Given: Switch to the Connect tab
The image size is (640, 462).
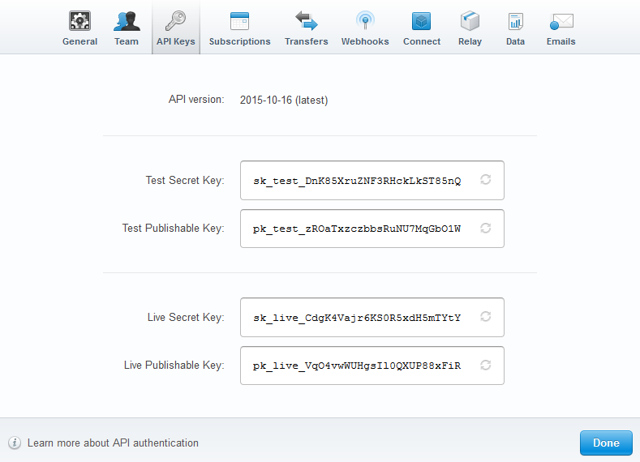Looking at the screenshot, I should [x=422, y=28].
